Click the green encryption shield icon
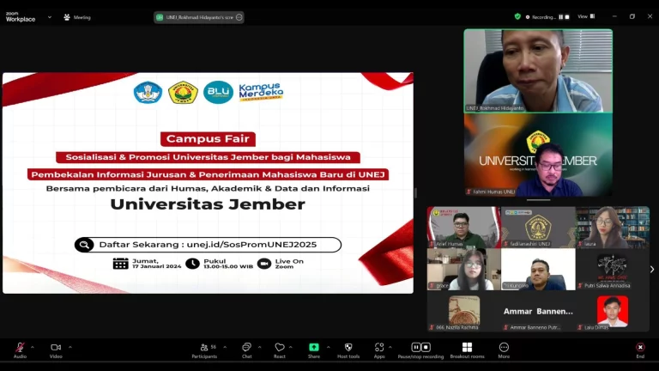 pos(517,17)
